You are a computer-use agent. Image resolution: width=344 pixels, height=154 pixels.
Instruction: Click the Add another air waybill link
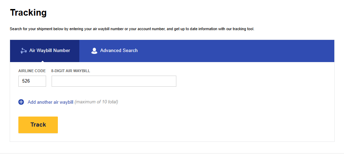pos(50,102)
